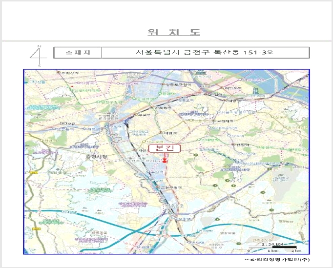Click the 보라매역 station label
333x268 pixels.
pos(225,121)
